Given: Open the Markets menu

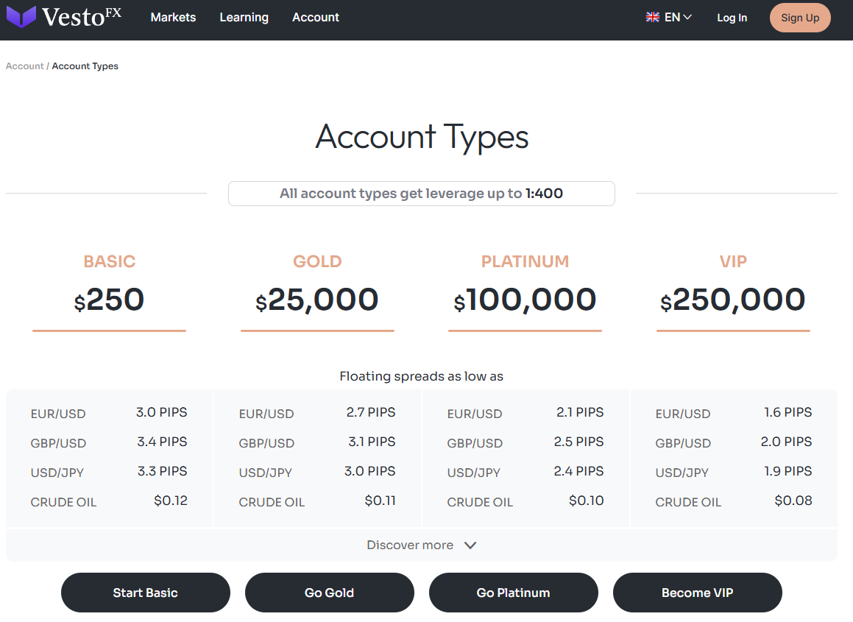Looking at the screenshot, I should pos(173,18).
